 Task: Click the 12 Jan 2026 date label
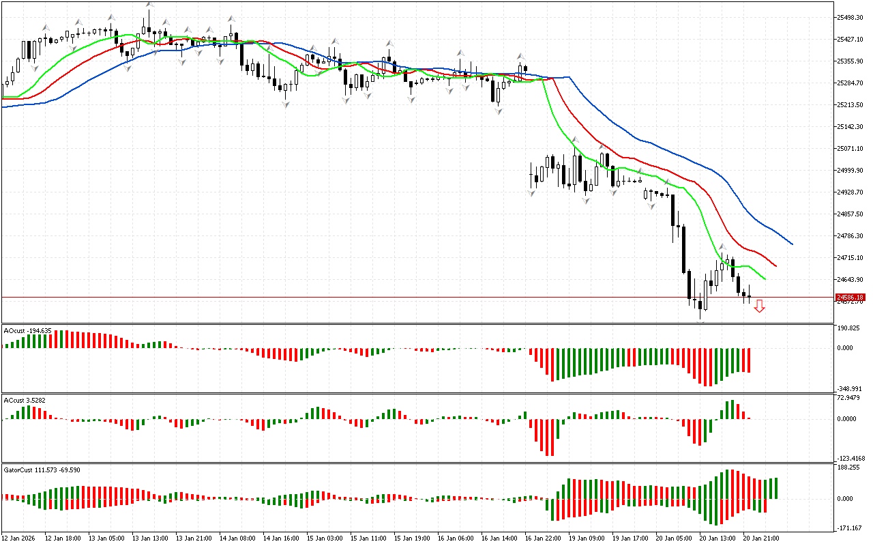(x=20, y=538)
